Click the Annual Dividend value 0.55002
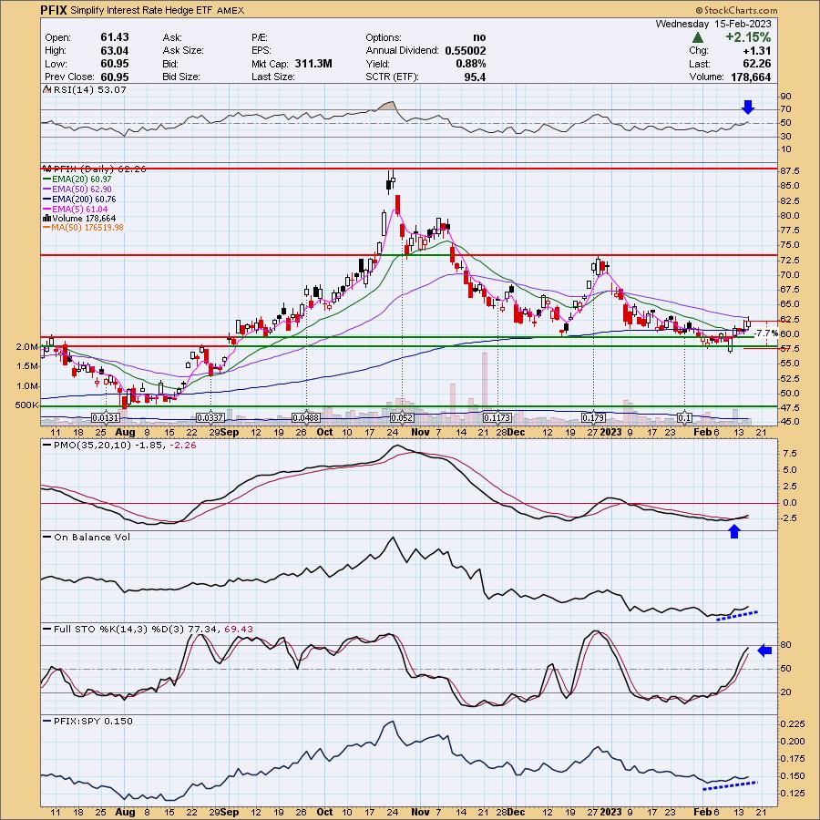 coord(466,51)
